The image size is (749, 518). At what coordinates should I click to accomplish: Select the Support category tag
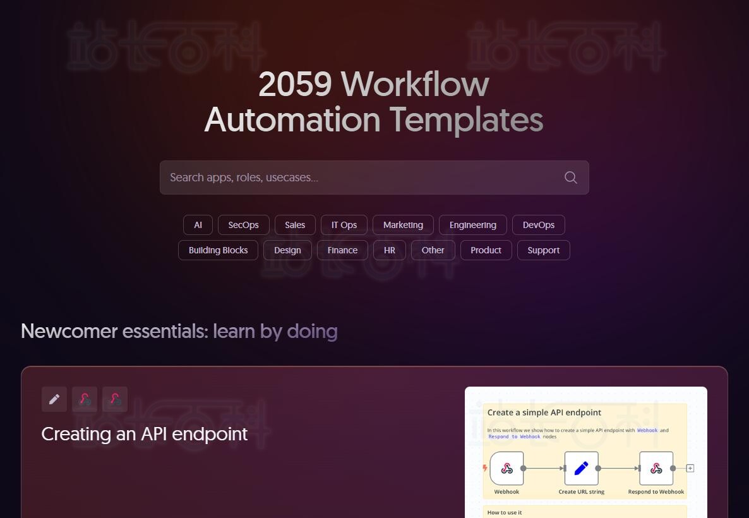544,250
